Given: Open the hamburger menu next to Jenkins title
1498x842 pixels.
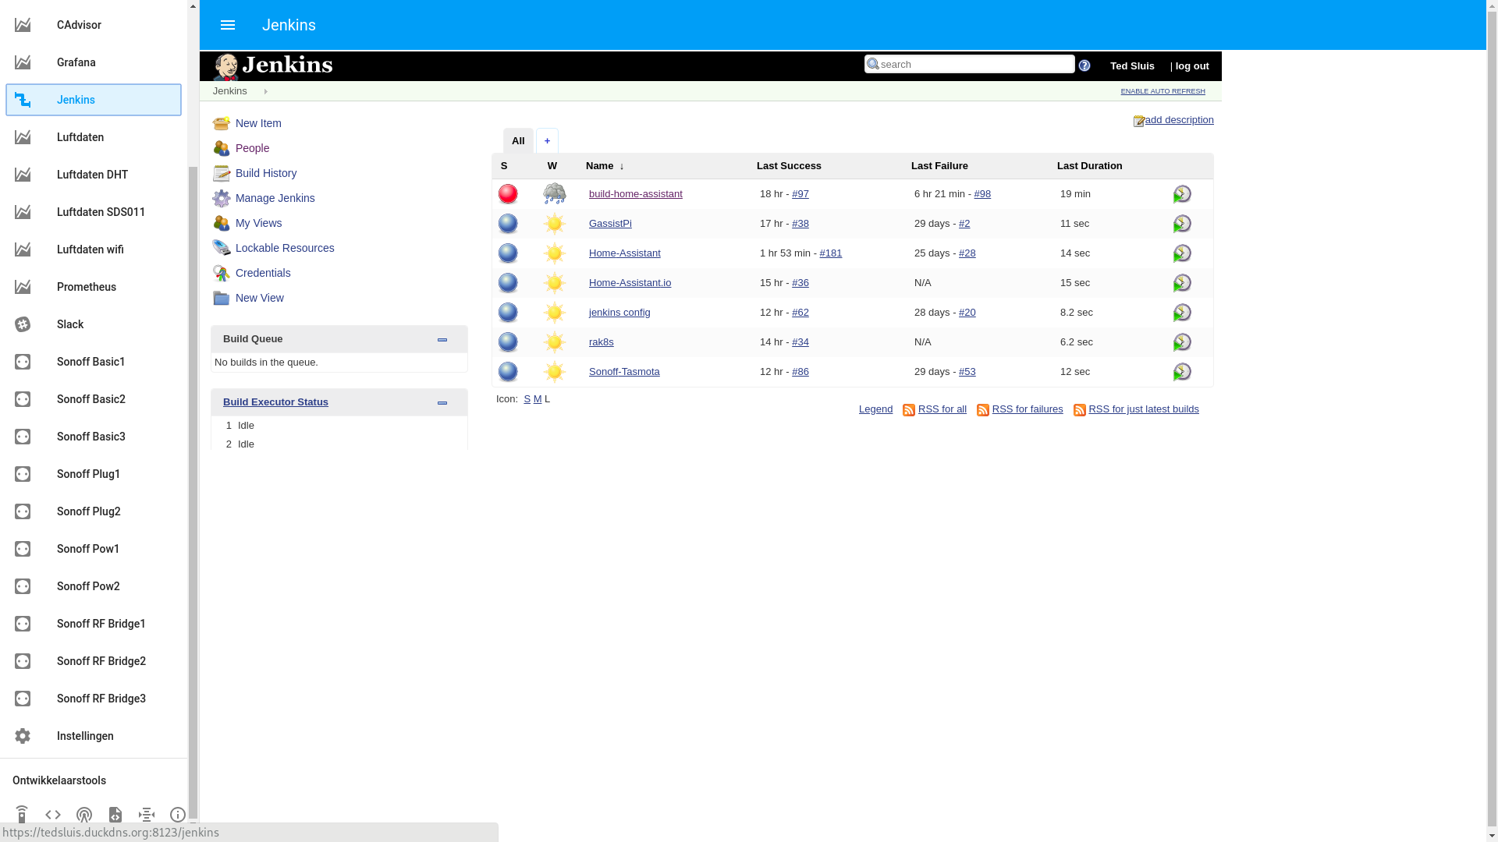Looking at the screenshot, I should point(228,25).
